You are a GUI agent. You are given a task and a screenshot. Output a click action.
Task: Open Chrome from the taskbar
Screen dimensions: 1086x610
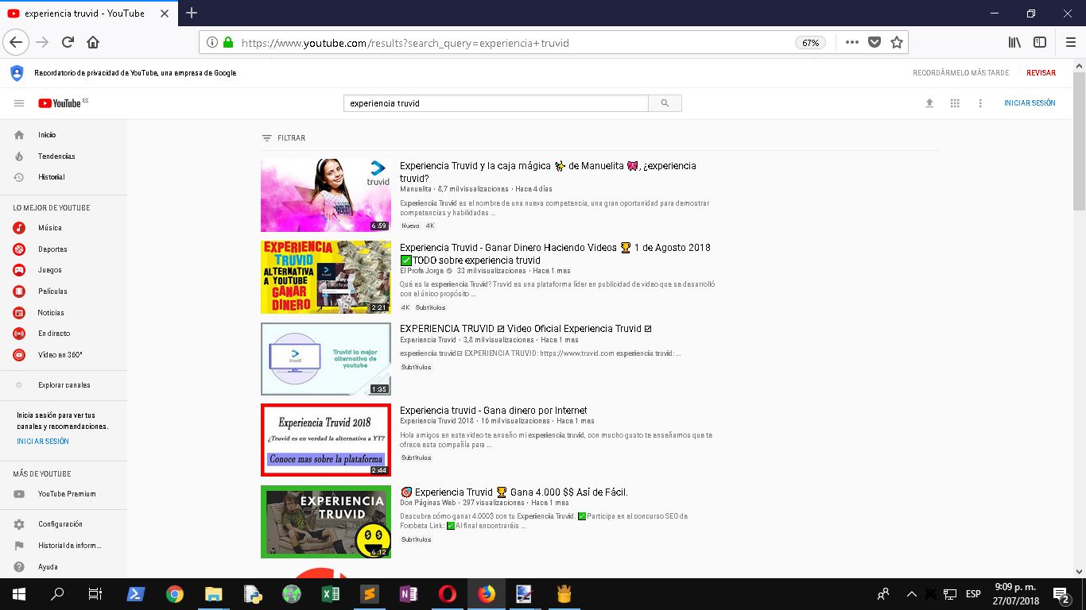[175, 594]
